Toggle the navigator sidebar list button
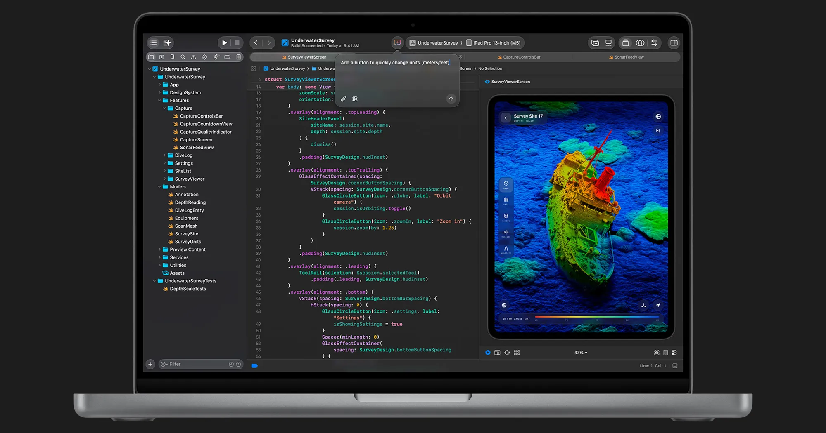Viewport: 826px width, 433px height. point(154,43)
